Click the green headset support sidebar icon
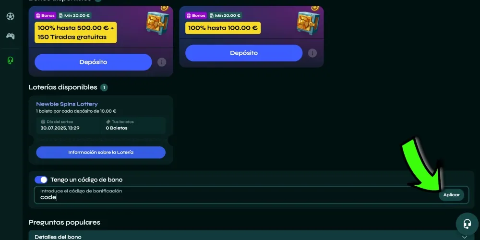The width and height of the screenshot is (480, 240). click(11, 60)
